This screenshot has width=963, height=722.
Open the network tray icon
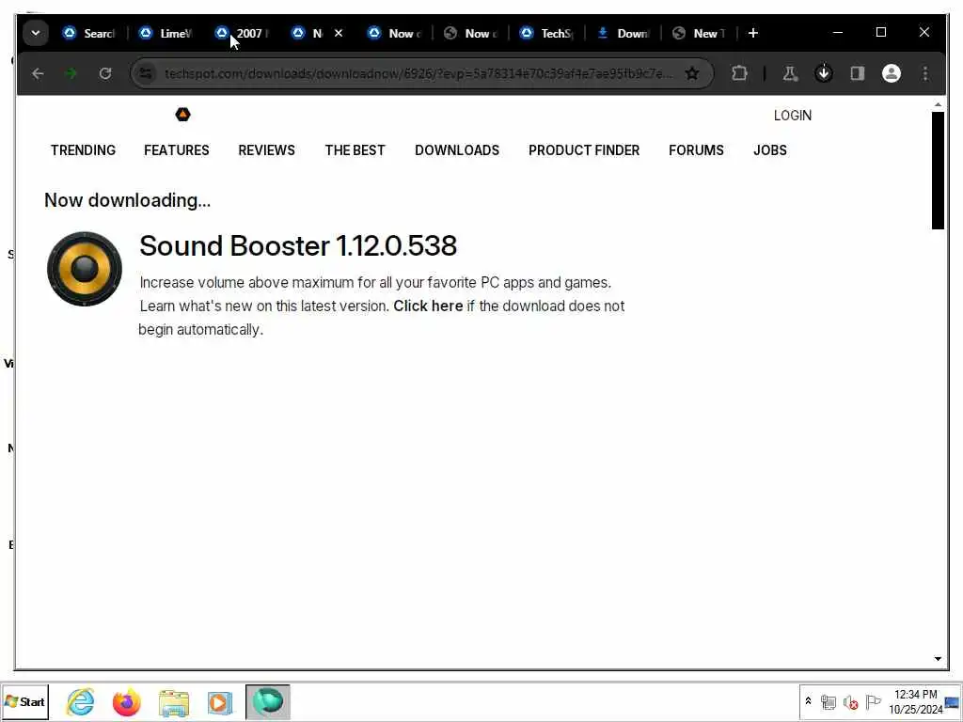829,701
